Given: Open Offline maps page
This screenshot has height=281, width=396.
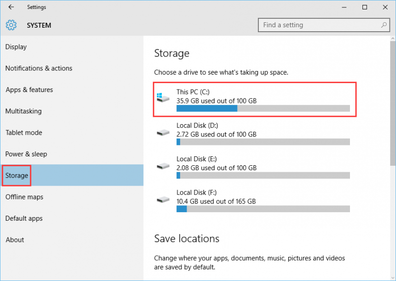Looking at the screenshot, I should tap(24, 197).
